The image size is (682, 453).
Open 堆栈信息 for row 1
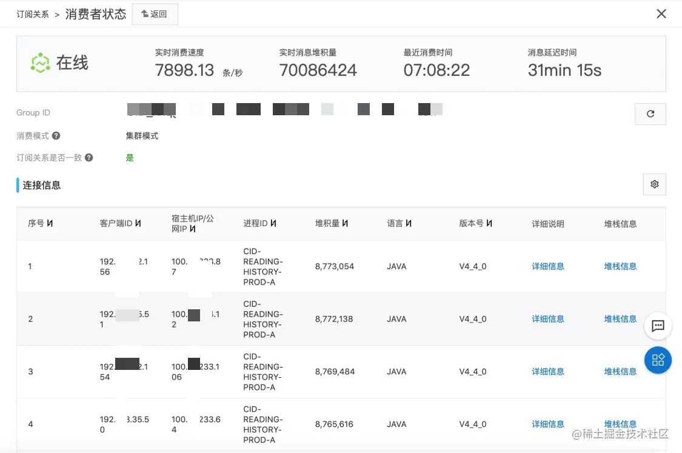[x=620, y=266]
